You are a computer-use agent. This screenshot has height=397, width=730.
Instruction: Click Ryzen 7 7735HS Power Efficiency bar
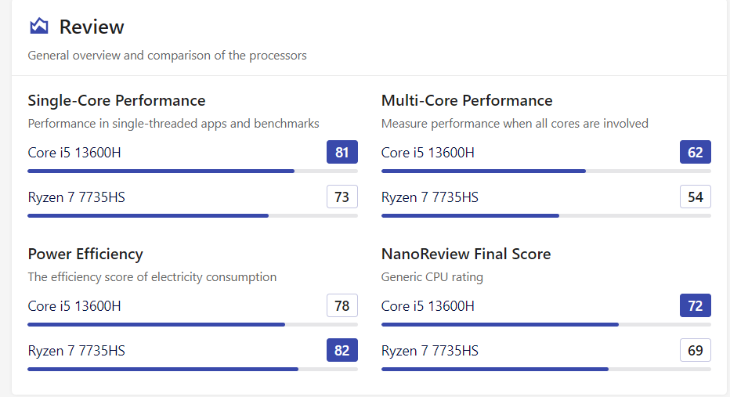click(163, 369)
